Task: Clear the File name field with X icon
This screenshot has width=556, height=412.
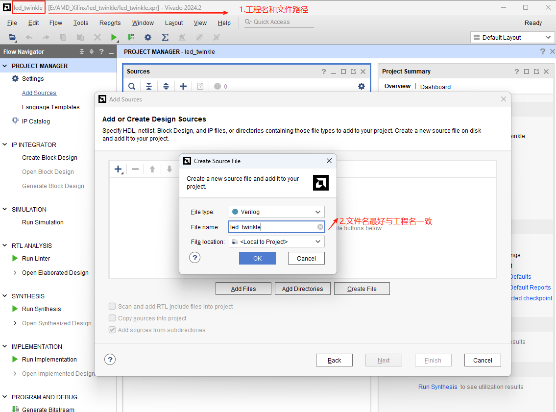Action: coord(320,227)
